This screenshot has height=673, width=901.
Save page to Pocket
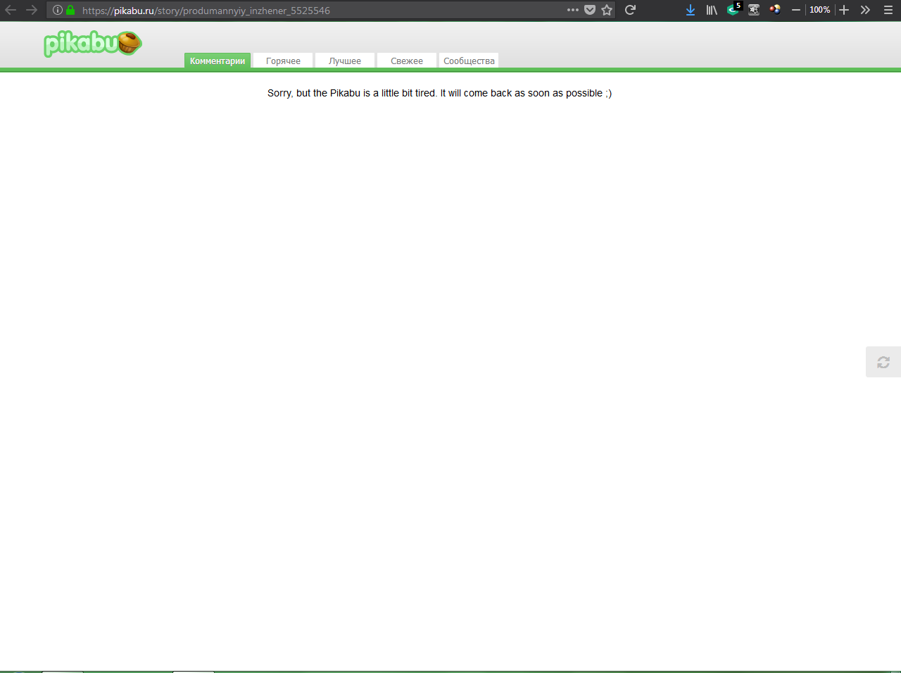[590, 10]
